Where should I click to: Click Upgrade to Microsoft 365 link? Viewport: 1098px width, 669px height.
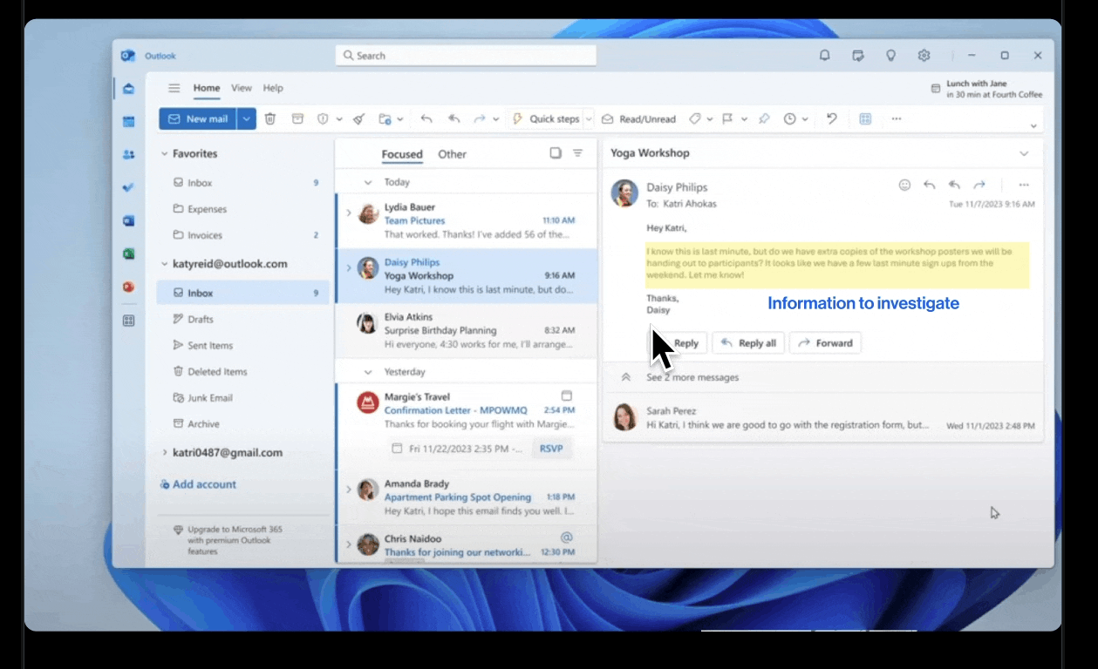tap(228, 540)
